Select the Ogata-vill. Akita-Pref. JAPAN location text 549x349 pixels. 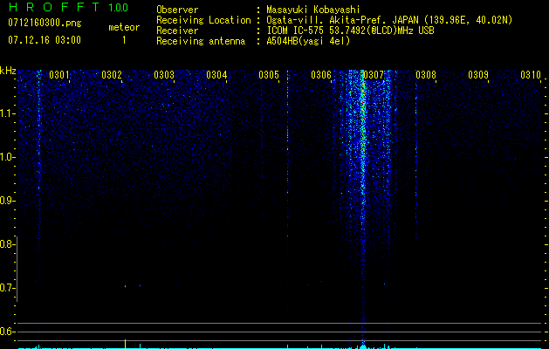[389, 20]
